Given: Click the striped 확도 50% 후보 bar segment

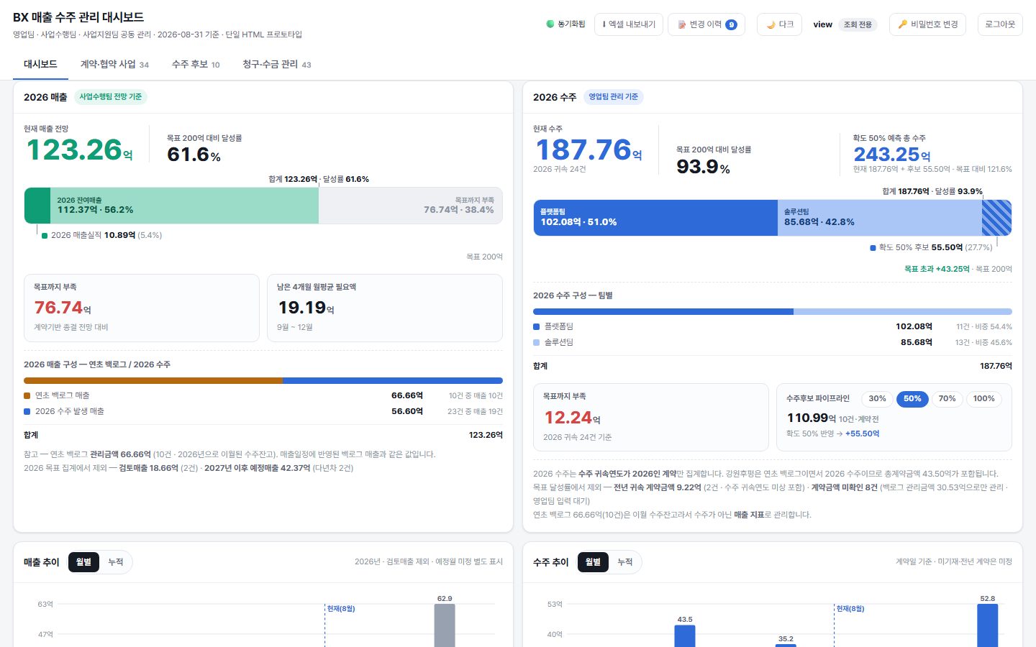Looking at the screenshot, I should click(x=997, y=218).
